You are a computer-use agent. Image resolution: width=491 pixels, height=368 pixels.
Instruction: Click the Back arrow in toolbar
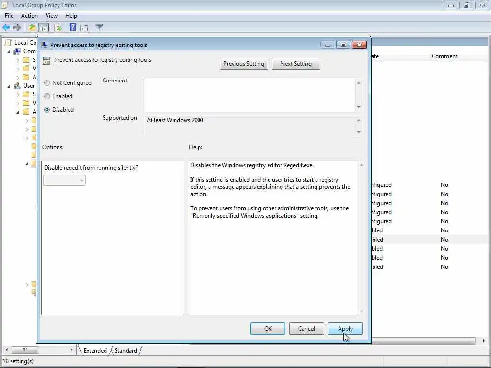click(x=6, y=27)
